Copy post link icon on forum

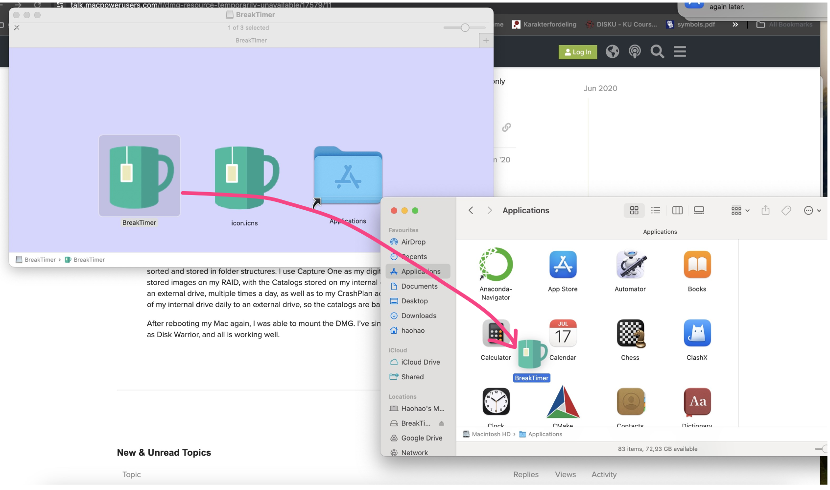pos(506,127)
